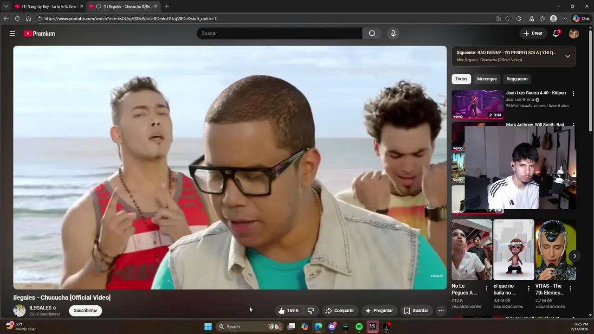The height and width of the screenshot is (334, 594).
Task: Click the Compartir share button
Action: pyautogui.click(x=340, y=311)
